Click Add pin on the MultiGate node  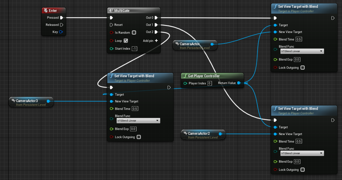pos(150,40)
